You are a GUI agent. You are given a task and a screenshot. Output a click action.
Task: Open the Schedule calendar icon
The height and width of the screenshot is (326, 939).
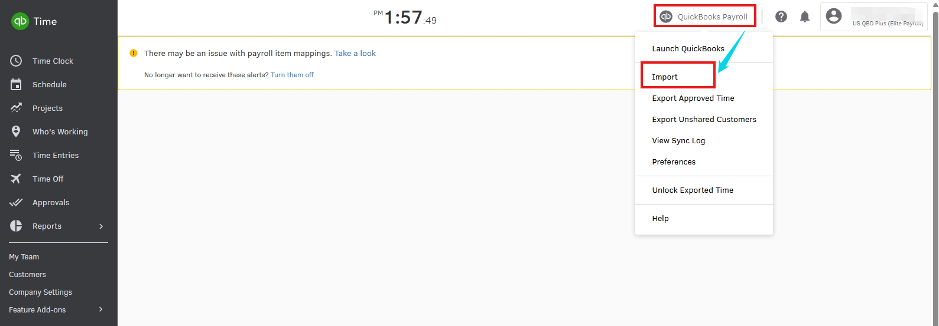pos(16,84)
